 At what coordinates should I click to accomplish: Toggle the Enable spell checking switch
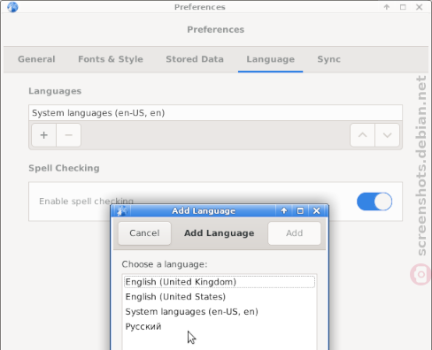pos(374,202)
